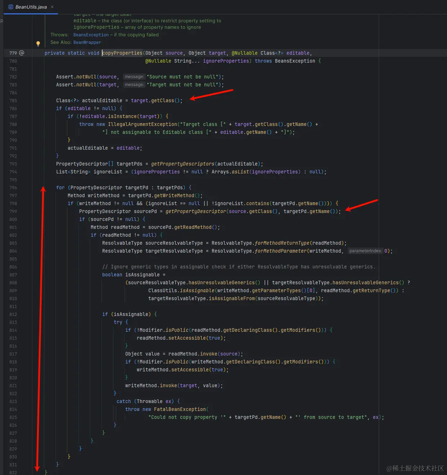Click the ignoreList.contains call on line 798

click(242, 203)
